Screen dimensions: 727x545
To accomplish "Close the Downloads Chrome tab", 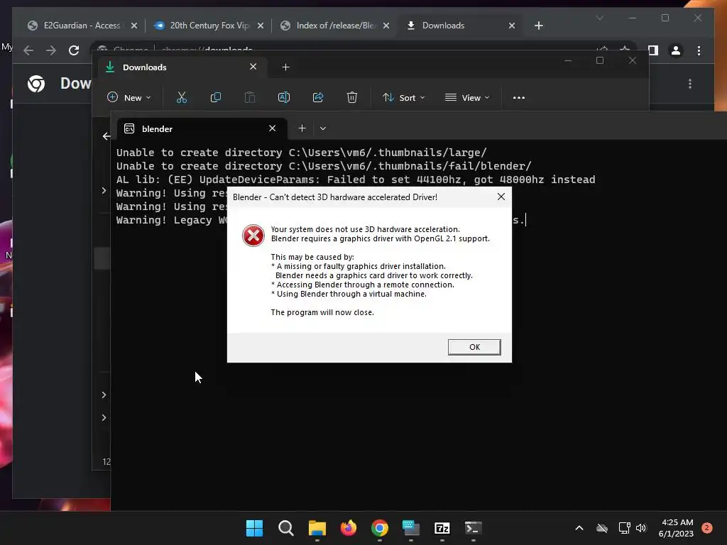I will coord(512,26).
